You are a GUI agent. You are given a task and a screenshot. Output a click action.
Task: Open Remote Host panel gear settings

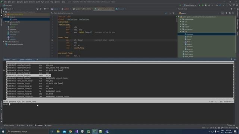(232, 9)
